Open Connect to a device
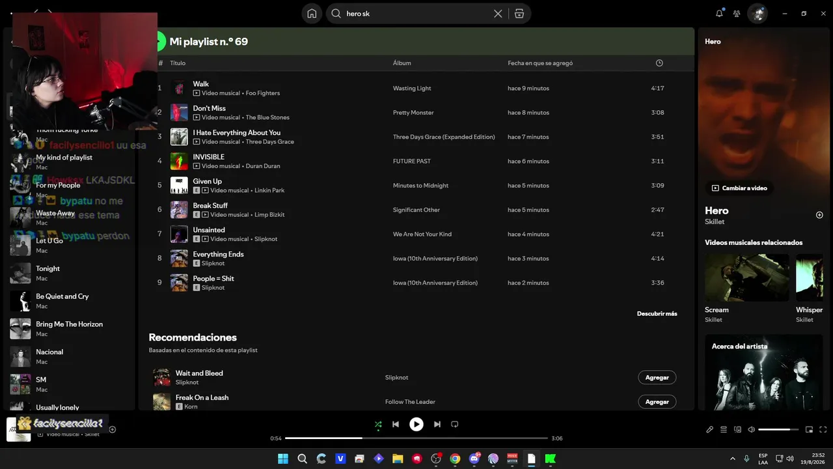833x469 pixels. (x=738, y=430)
